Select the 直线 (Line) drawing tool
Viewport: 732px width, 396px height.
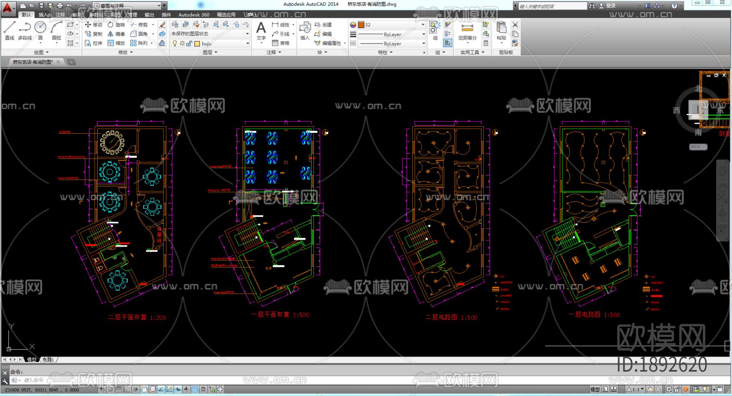coord(9,30)
